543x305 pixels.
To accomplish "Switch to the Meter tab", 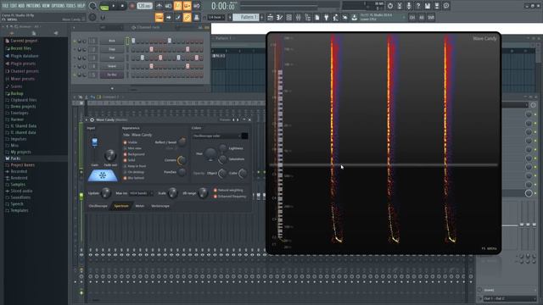I will (140, 206).
